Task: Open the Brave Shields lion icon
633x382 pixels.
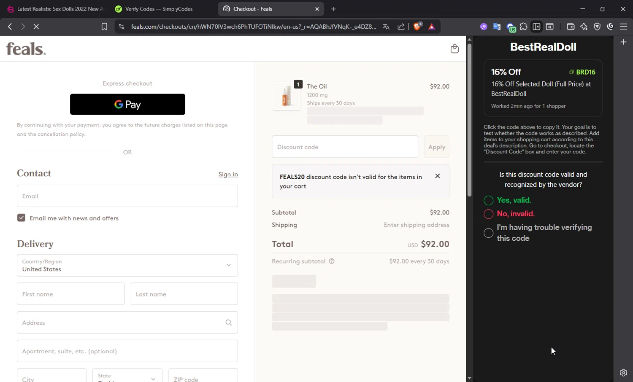Action: pos(417,27)
